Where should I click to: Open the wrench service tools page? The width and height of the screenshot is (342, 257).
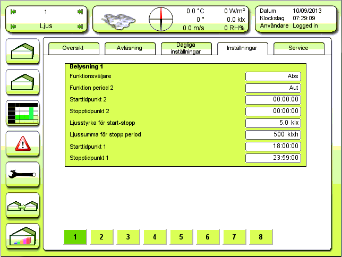(23, 174)
